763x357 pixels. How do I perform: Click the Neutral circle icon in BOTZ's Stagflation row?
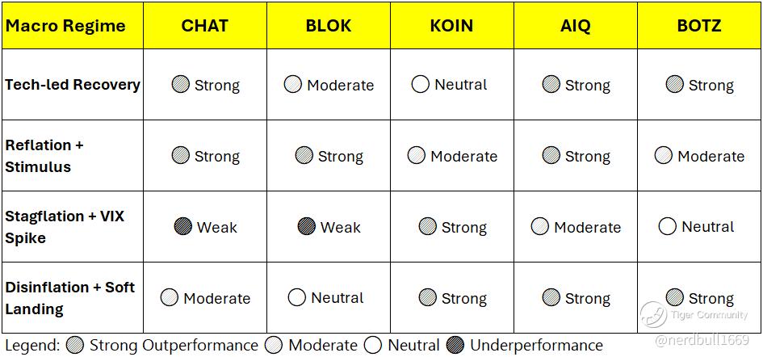(x=667, y=226)
